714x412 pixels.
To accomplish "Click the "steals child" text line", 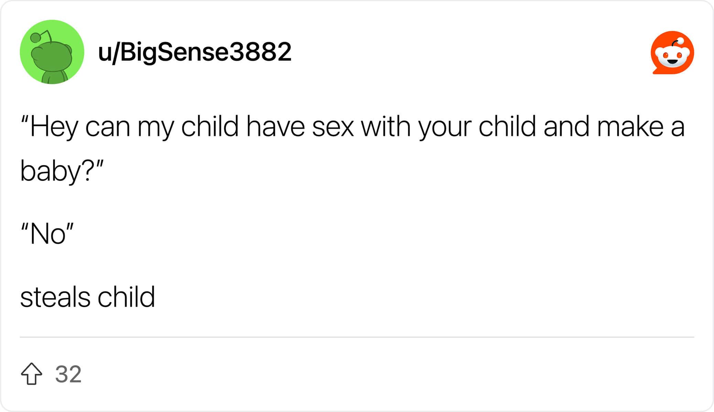I will point(88,297).
